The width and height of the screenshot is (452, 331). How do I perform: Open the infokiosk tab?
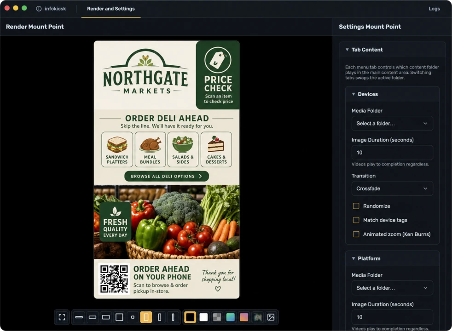(51, 9)
